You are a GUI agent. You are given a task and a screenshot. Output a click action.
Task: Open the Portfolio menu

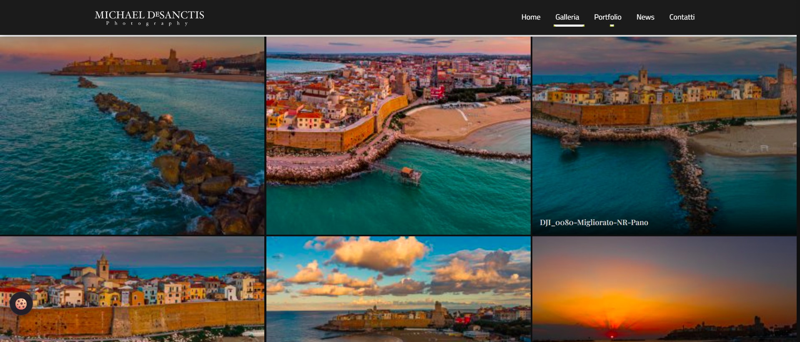point(607,17)
